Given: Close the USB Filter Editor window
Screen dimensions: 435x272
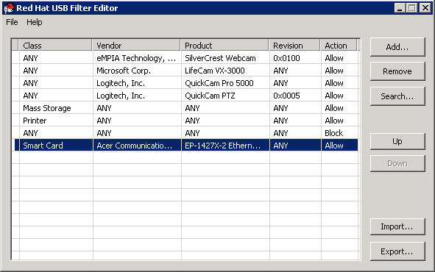Looking at the screenshot, I should (425, 8).
